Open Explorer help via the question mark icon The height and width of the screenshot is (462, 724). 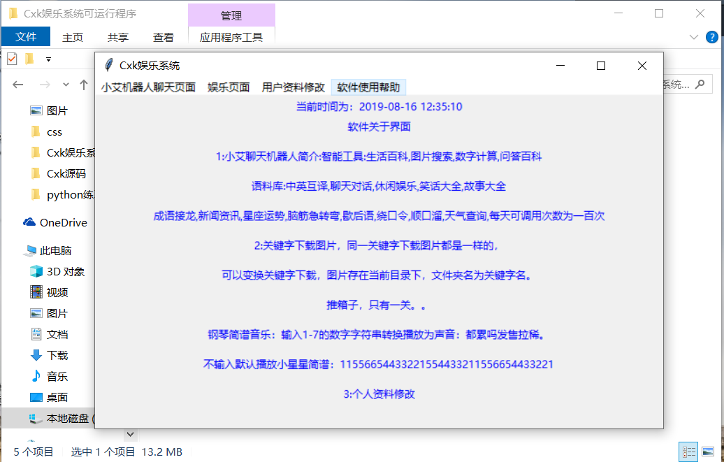(711, 37)
